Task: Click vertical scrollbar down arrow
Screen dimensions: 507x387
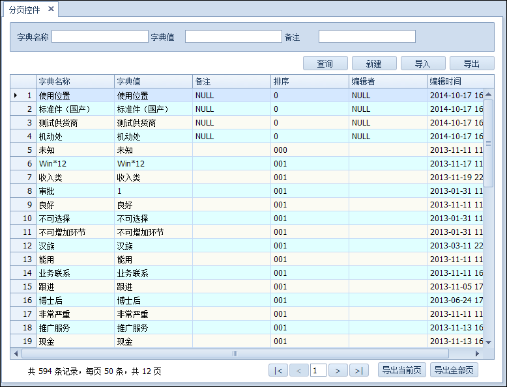Action: coord(489,342)
